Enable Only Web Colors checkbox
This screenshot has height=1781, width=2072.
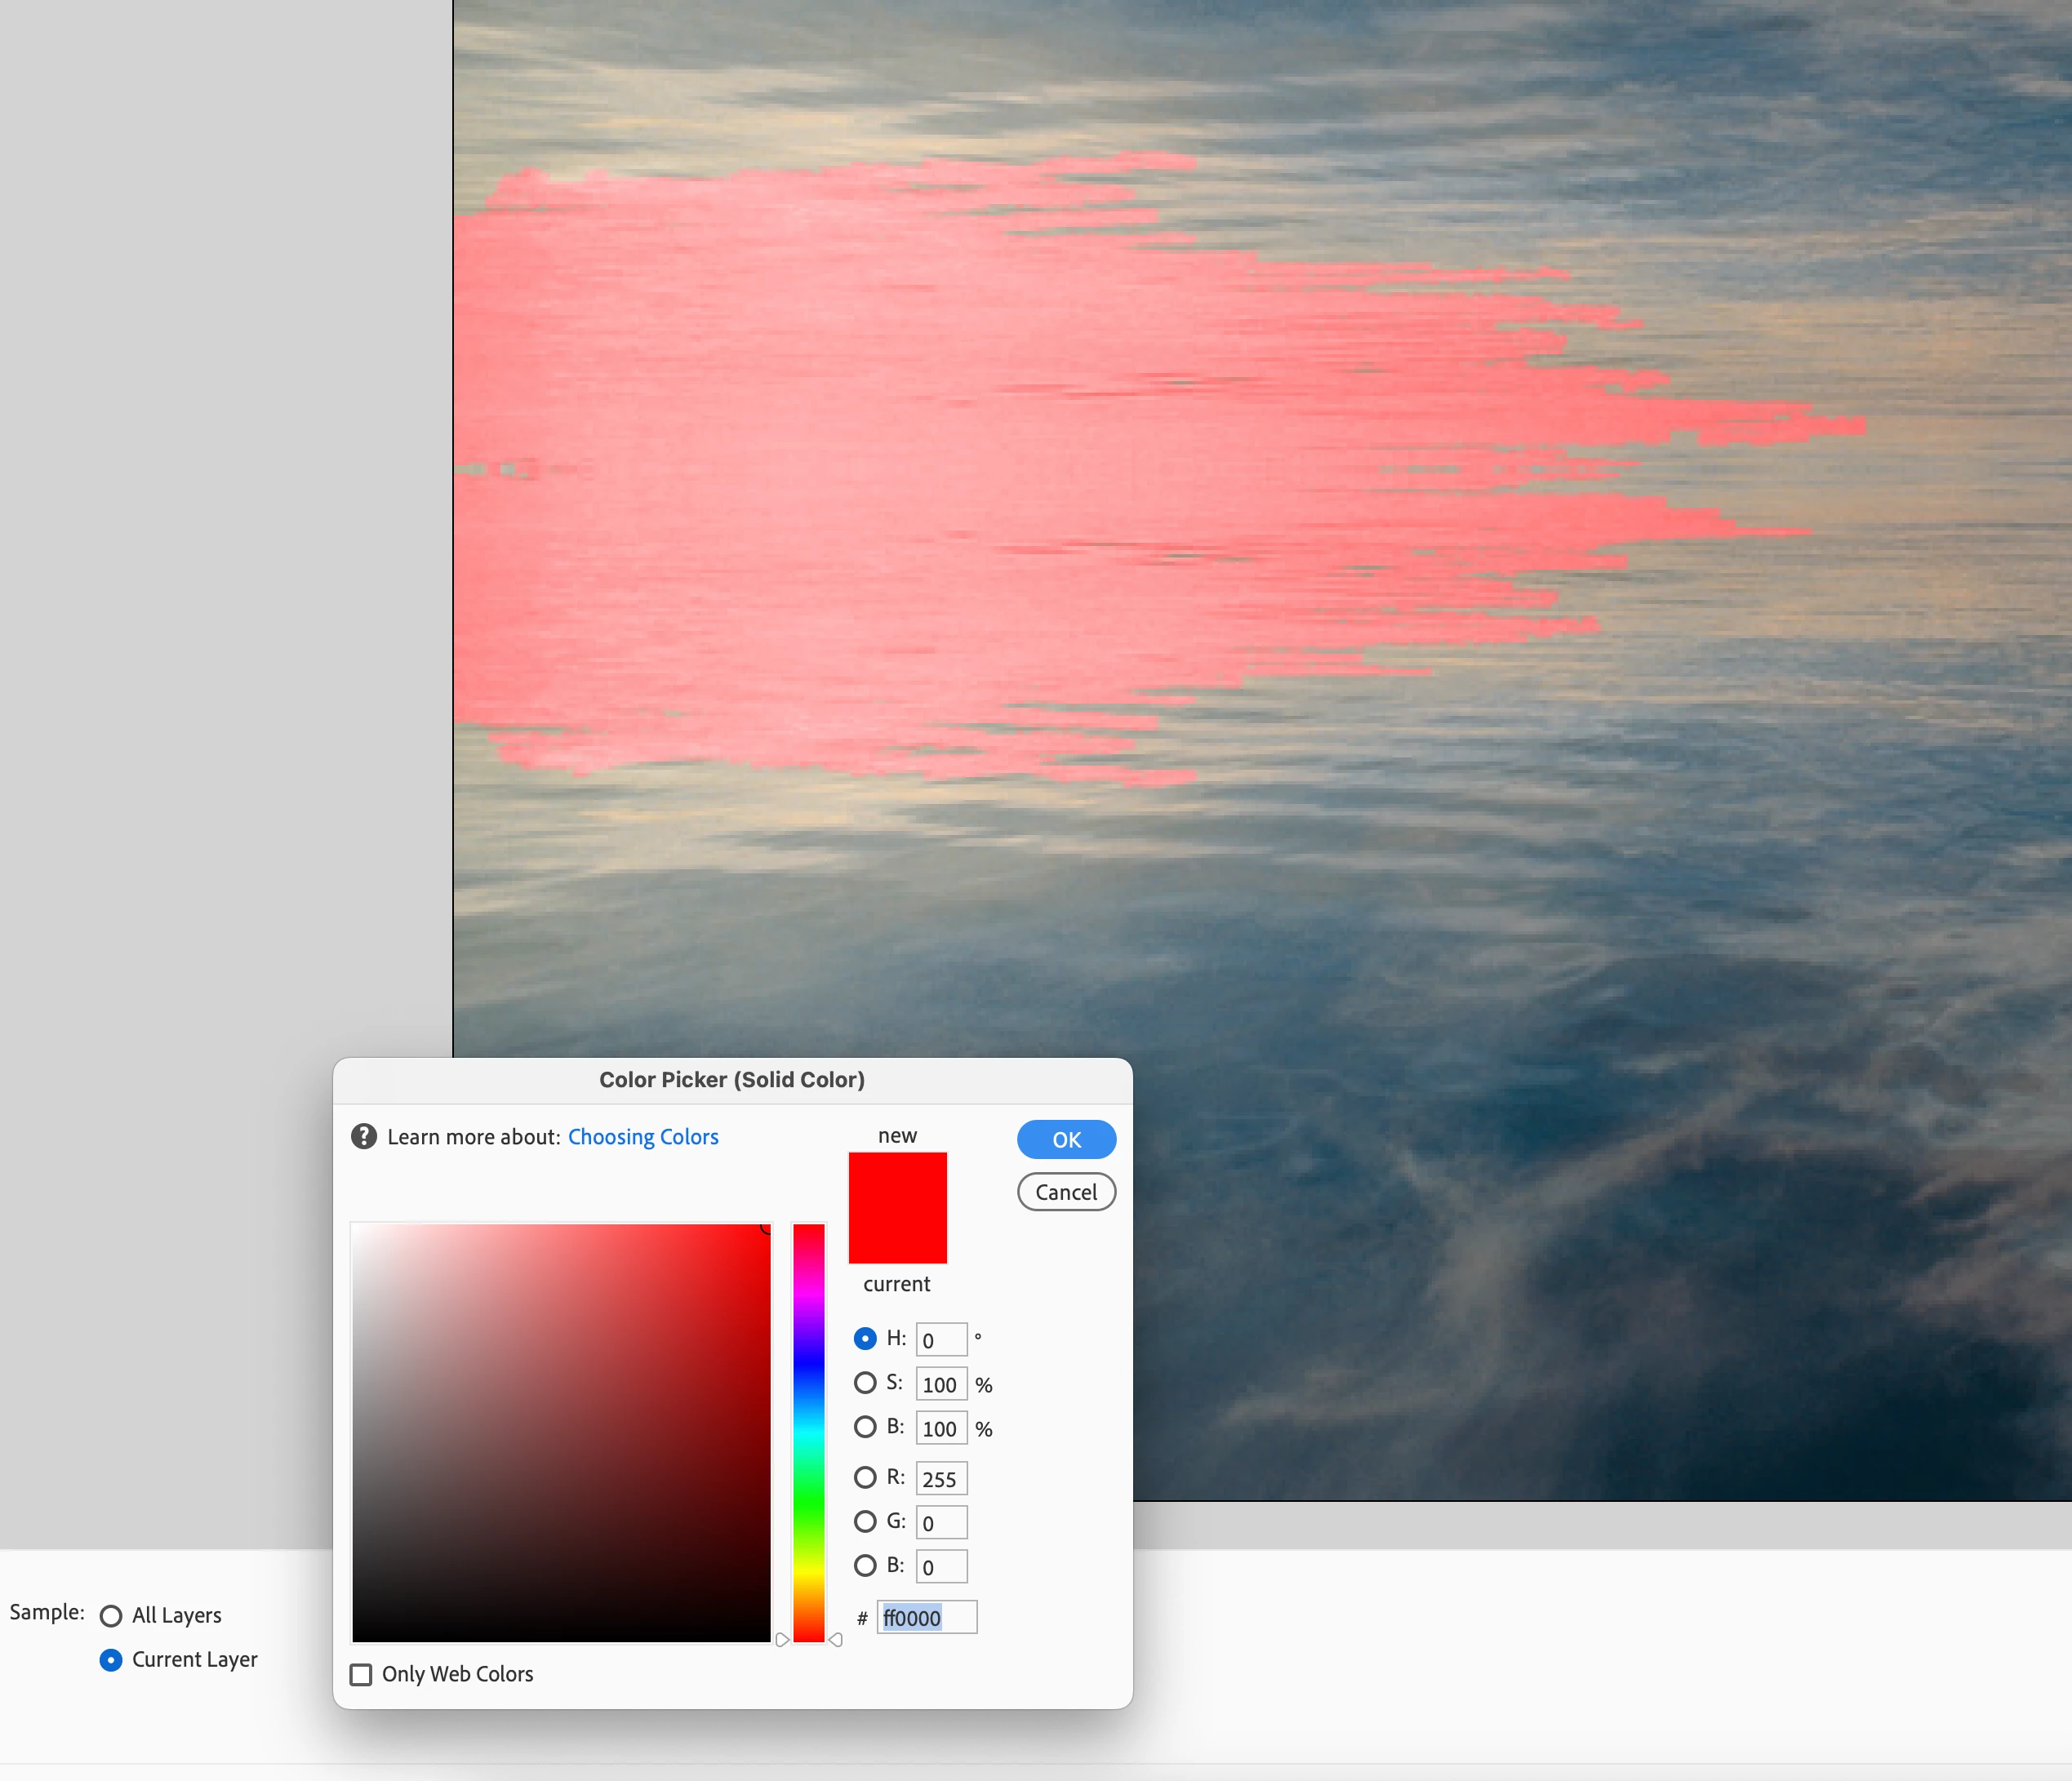click(361, 1674)
